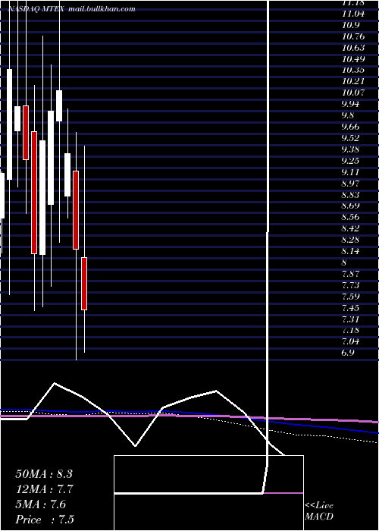The width and height of the screenshot is (379, 531).
Task: Click the 9.25 price axis label
Action: (x=350, y=161)
